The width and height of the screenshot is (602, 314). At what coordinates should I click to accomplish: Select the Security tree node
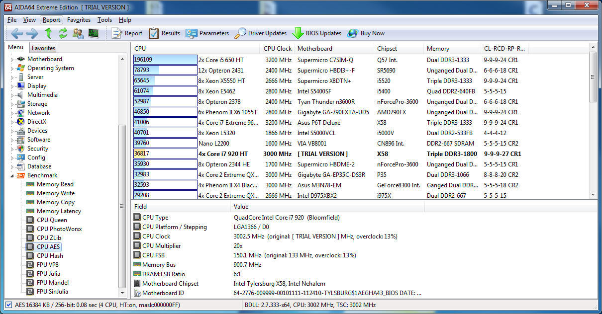pos(38,149)
